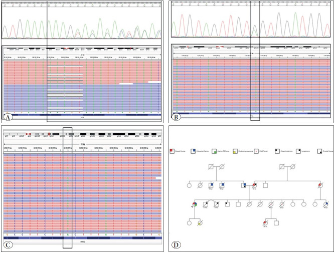Click the panel C circle label
335x253 pixels.
tap(8, 244)
